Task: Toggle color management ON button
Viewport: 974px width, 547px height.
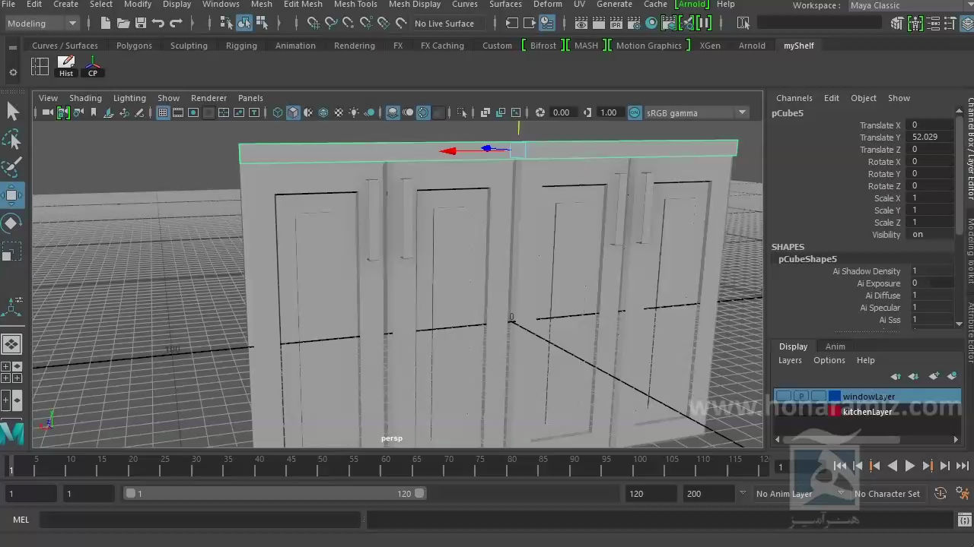Action: pos(635,112)
